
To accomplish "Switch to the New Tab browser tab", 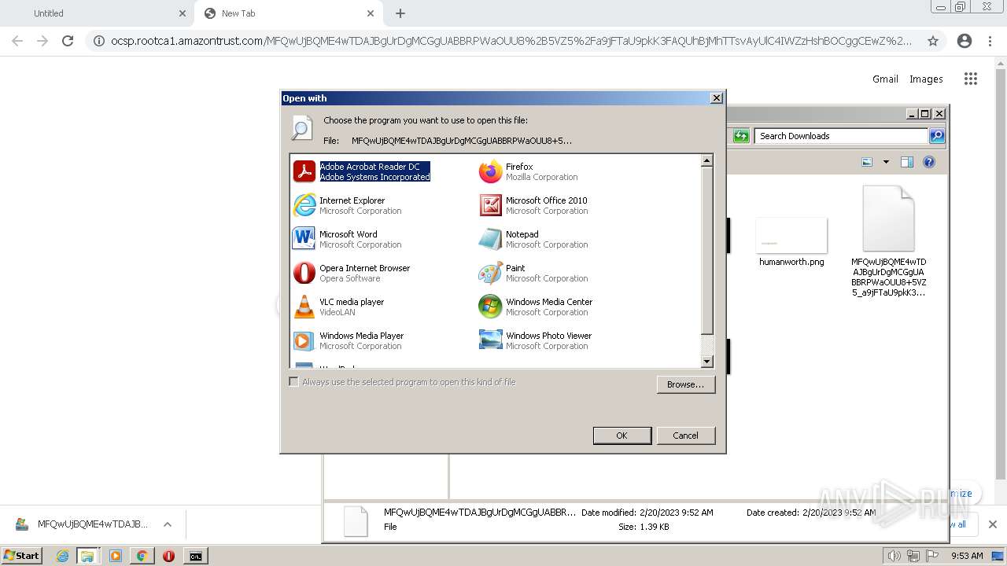I will 289,13.
